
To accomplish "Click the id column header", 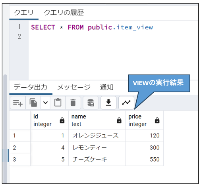I will [49, 120].
